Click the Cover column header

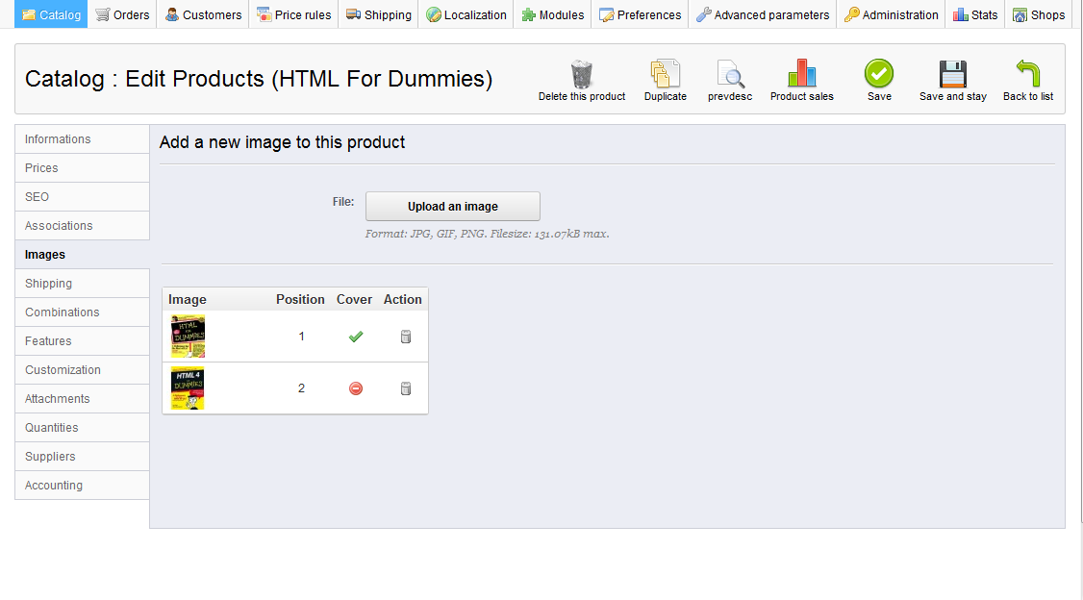[354, 299]
